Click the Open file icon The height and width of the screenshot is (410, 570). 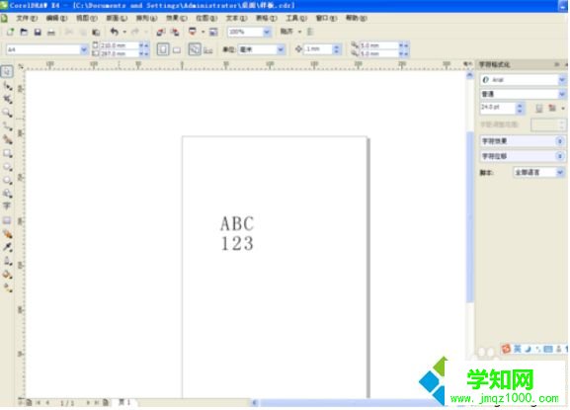(x=24, y=32)
